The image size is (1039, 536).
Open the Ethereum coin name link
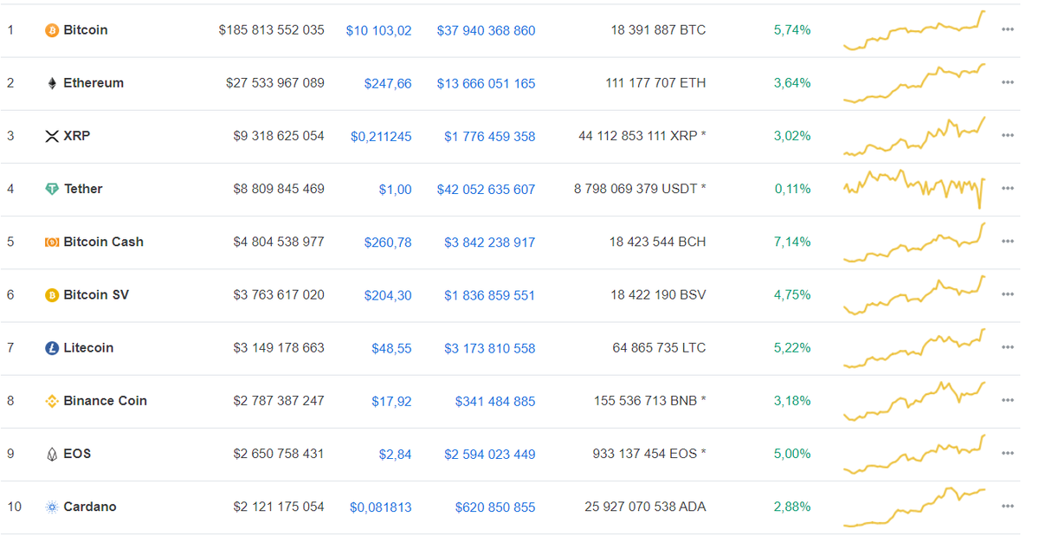click(95, 82)
